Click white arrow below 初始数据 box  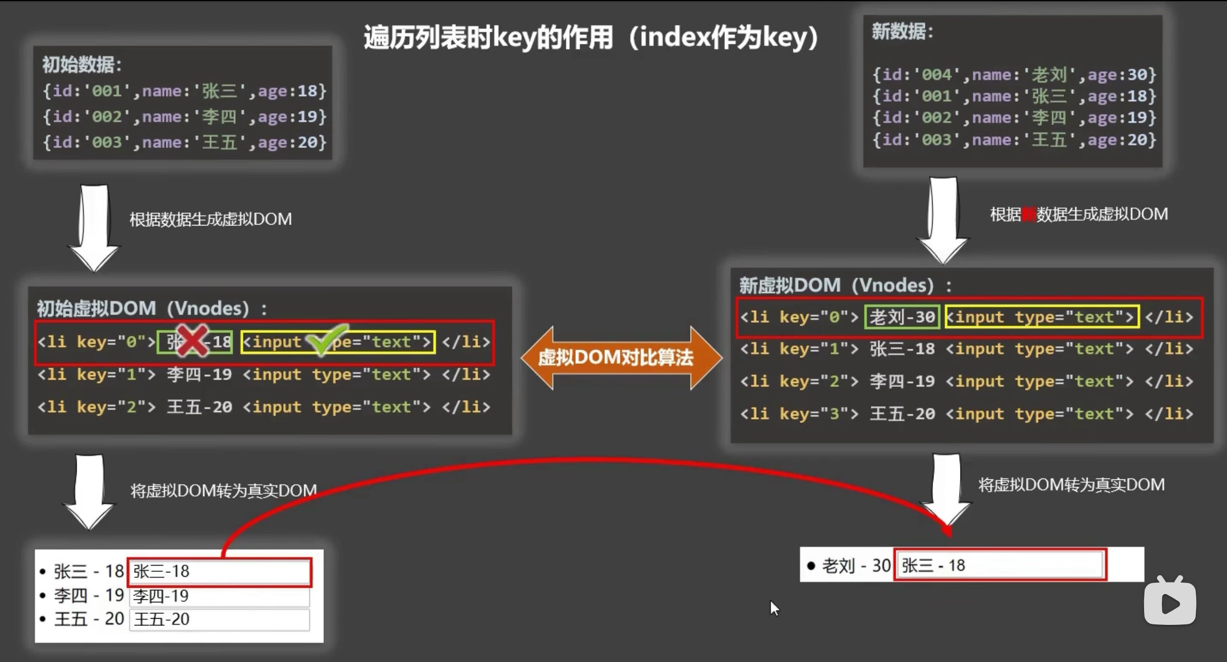coord(94,227)
